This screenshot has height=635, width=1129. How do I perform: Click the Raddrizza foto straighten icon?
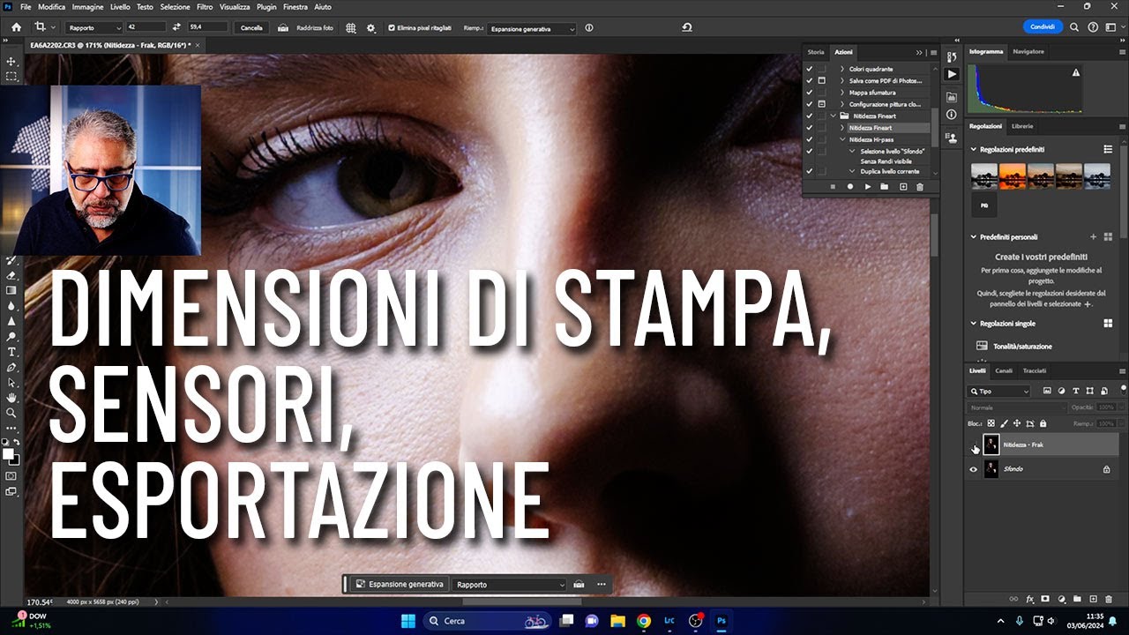pos(283,28)
